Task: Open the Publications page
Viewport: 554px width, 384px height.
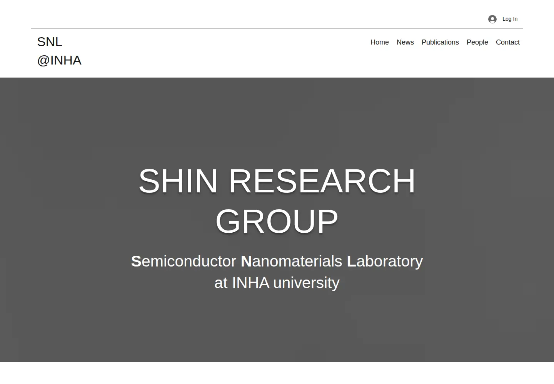Action: 440,42
